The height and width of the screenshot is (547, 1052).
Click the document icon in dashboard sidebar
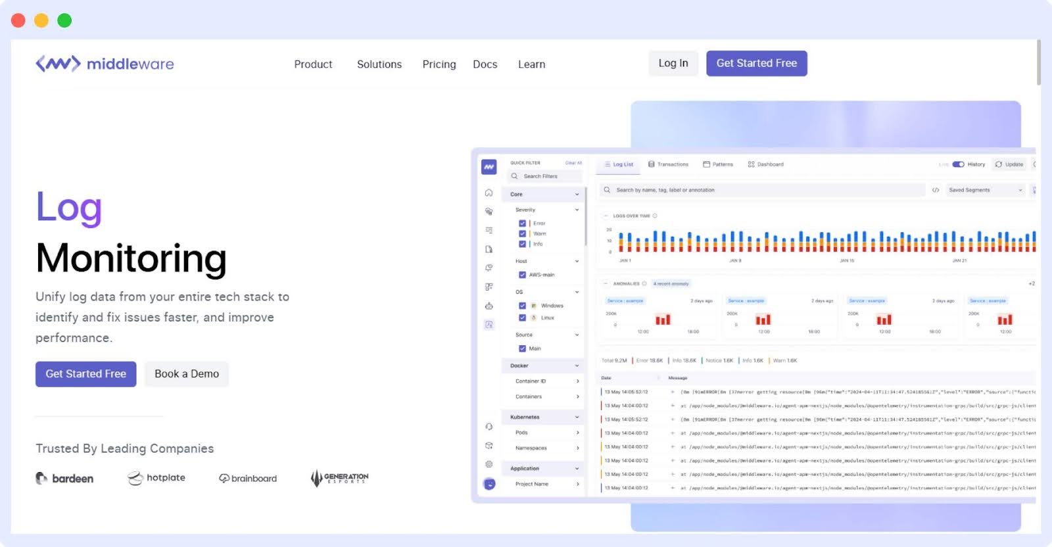[489, 249]
